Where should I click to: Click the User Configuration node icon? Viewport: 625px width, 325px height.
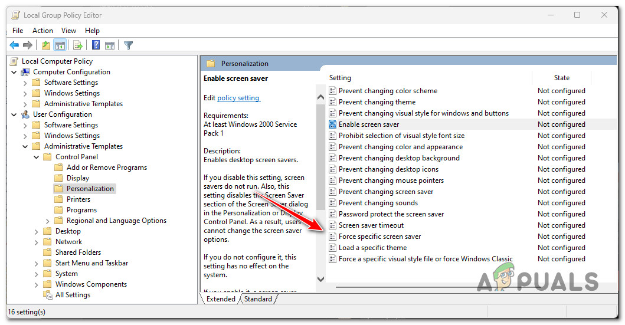tap(25, 114)
